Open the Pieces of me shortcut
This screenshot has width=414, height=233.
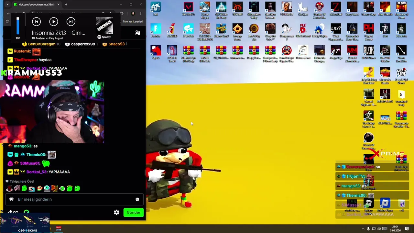(x=303, y=52)
